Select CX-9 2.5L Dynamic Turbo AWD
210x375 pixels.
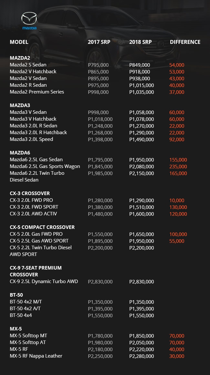(44, 281)
